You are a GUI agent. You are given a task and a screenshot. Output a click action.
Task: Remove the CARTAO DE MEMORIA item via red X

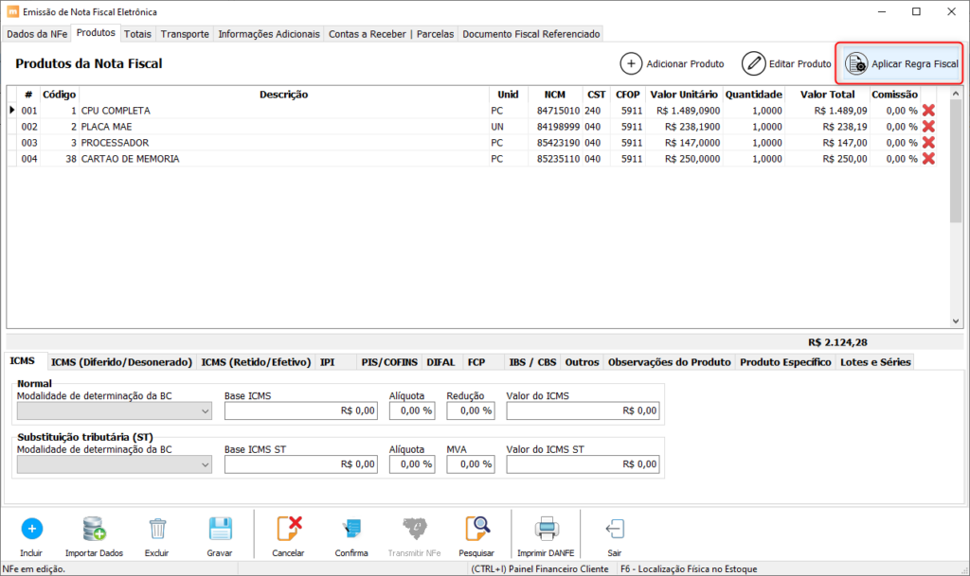click(x=928, y=159)
